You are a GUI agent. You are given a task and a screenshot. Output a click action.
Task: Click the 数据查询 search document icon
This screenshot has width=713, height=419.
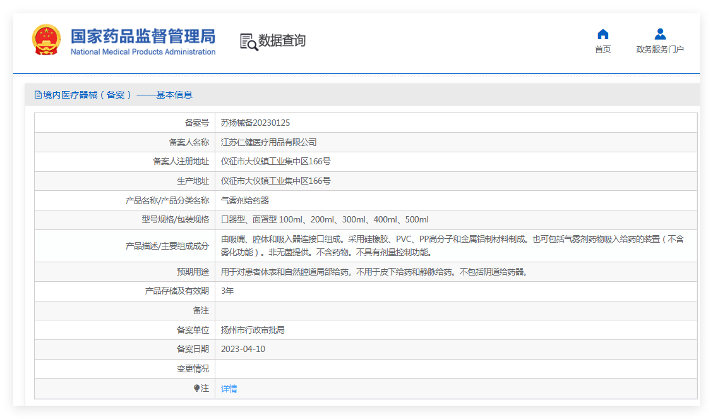pos(248,42)
